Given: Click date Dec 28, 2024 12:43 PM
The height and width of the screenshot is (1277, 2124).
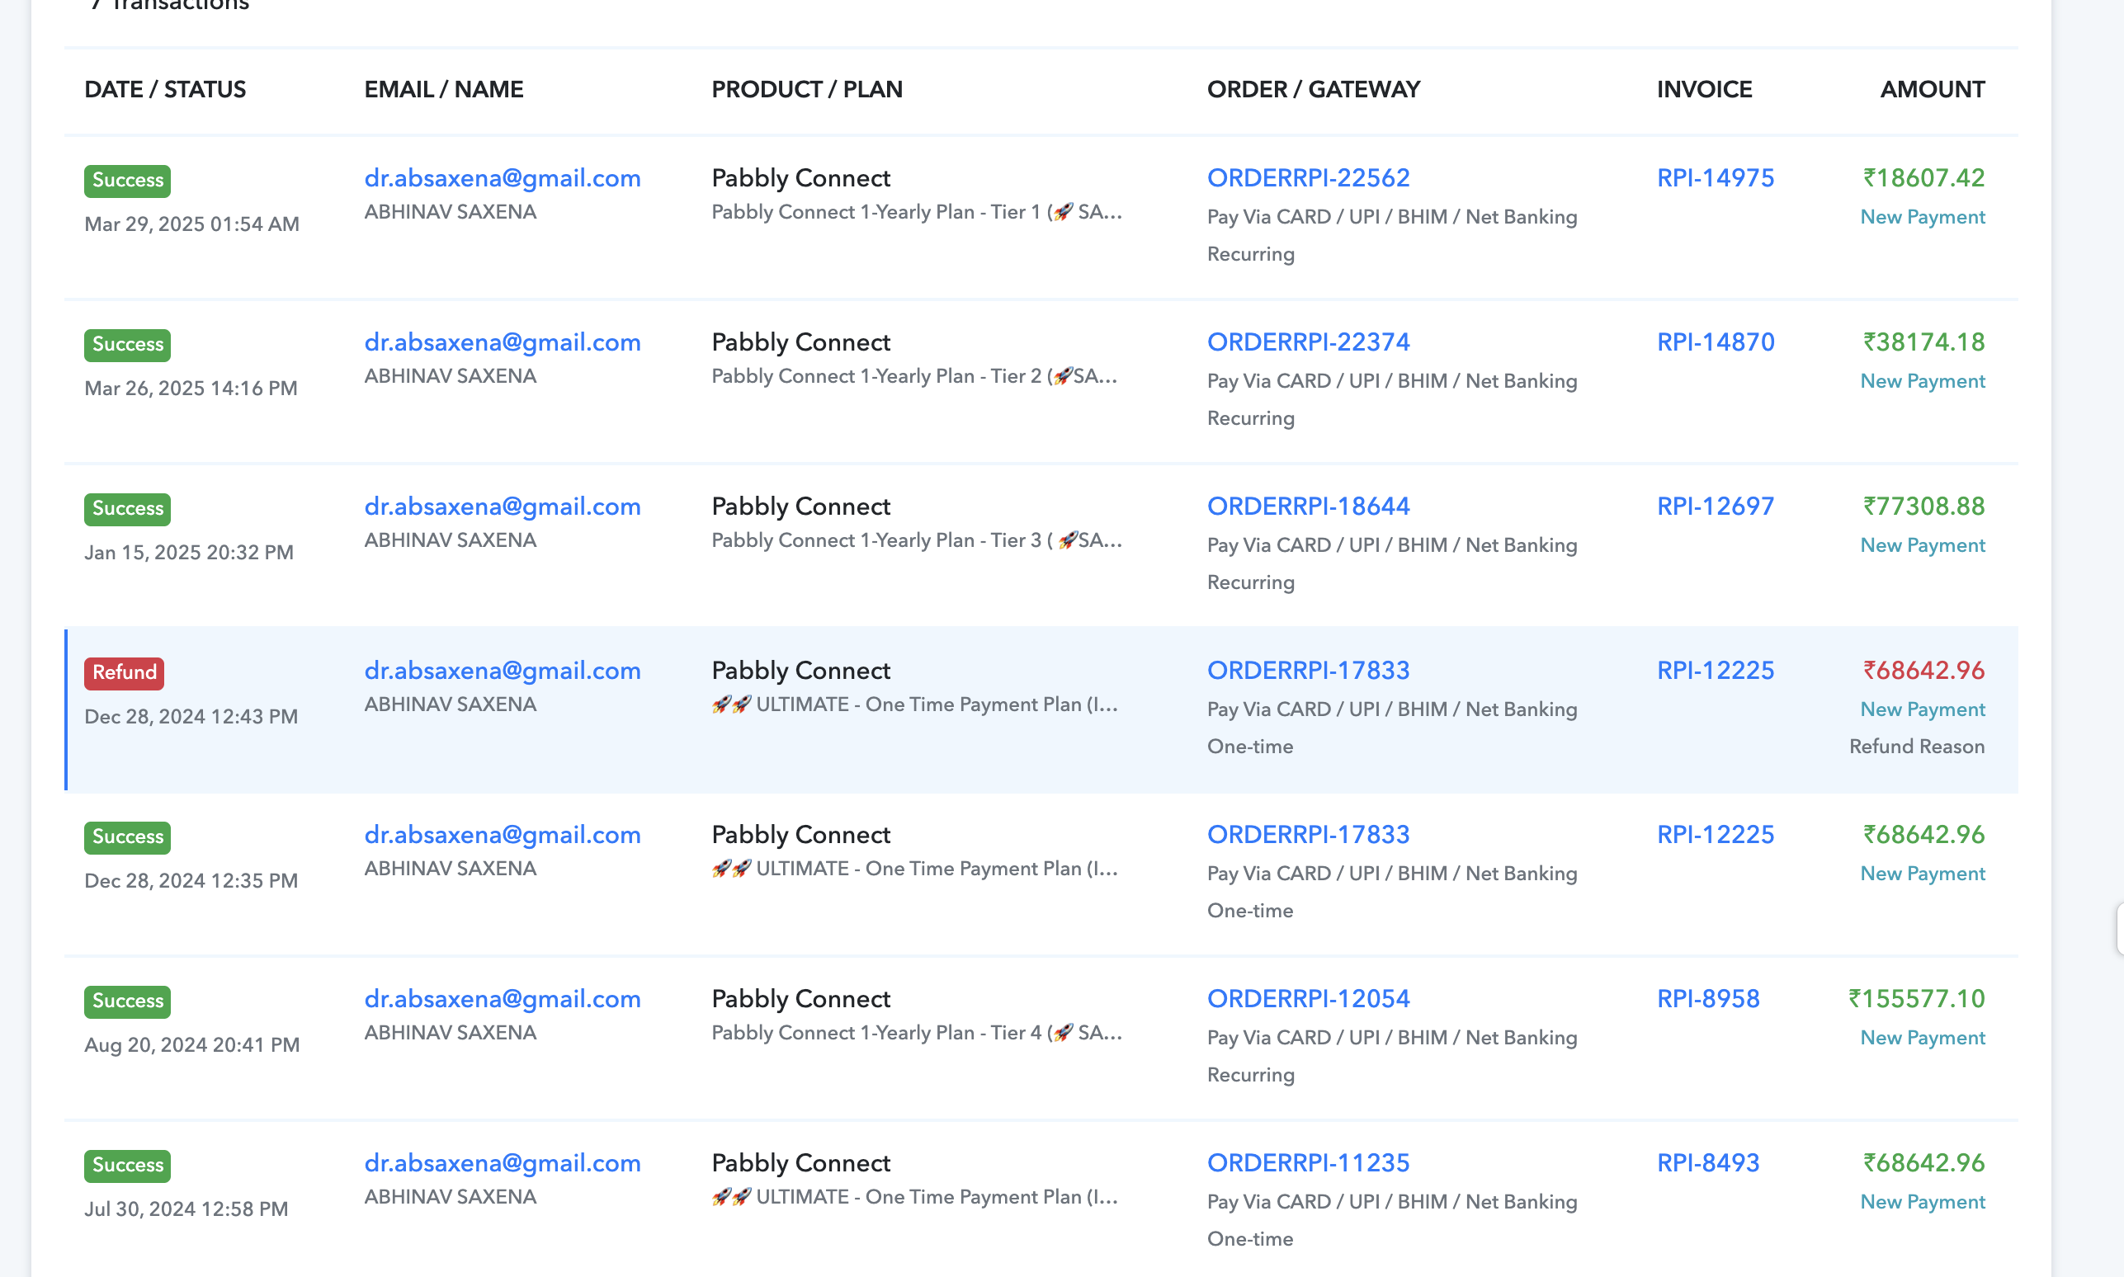Looking at the screenshot, I should click(191, 717).
